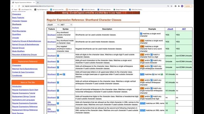This screenshot has width=204, height=114.
Task: Open Recursion & Balancing Groups link
Action: [x=25, y=54]
